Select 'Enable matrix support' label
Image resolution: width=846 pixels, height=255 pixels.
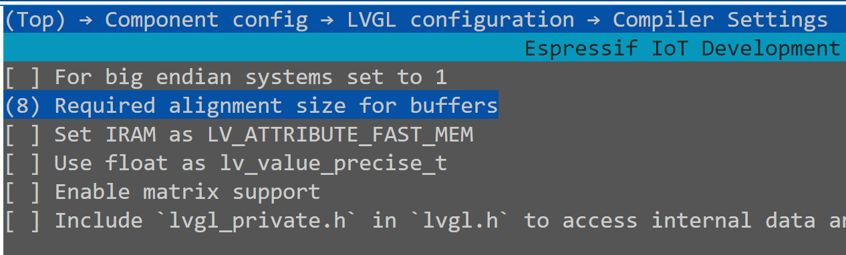[x=187, y=192]
